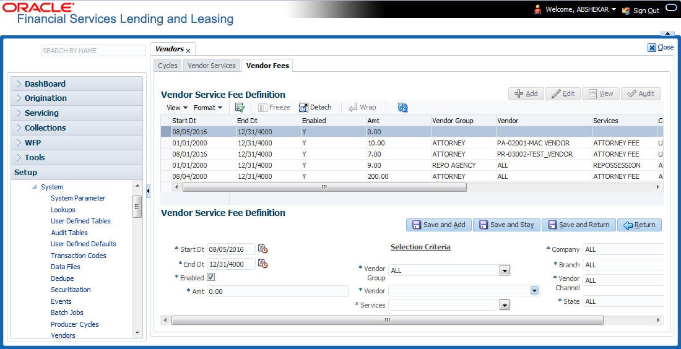Viewport: 681px width, 349px height.
Task: Select the row with vendor PA-02001-MAC VENDOR
Action: tap(412, 143)
